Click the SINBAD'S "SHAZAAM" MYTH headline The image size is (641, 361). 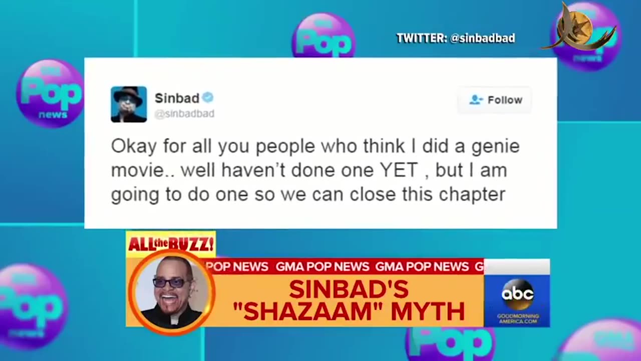click(x=349, y=301)
